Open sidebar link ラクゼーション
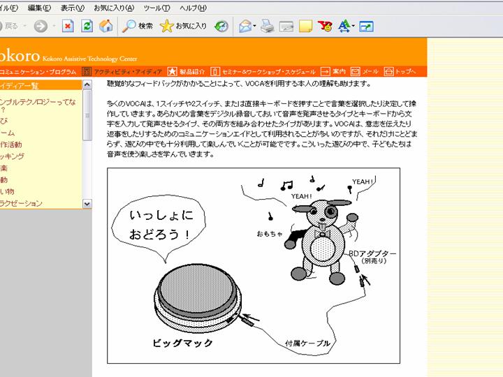503x377 pixels. pos(21,203)
